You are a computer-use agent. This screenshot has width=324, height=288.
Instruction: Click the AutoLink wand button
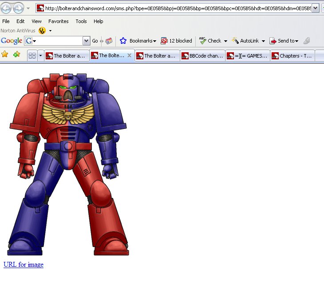click(245, 41)
